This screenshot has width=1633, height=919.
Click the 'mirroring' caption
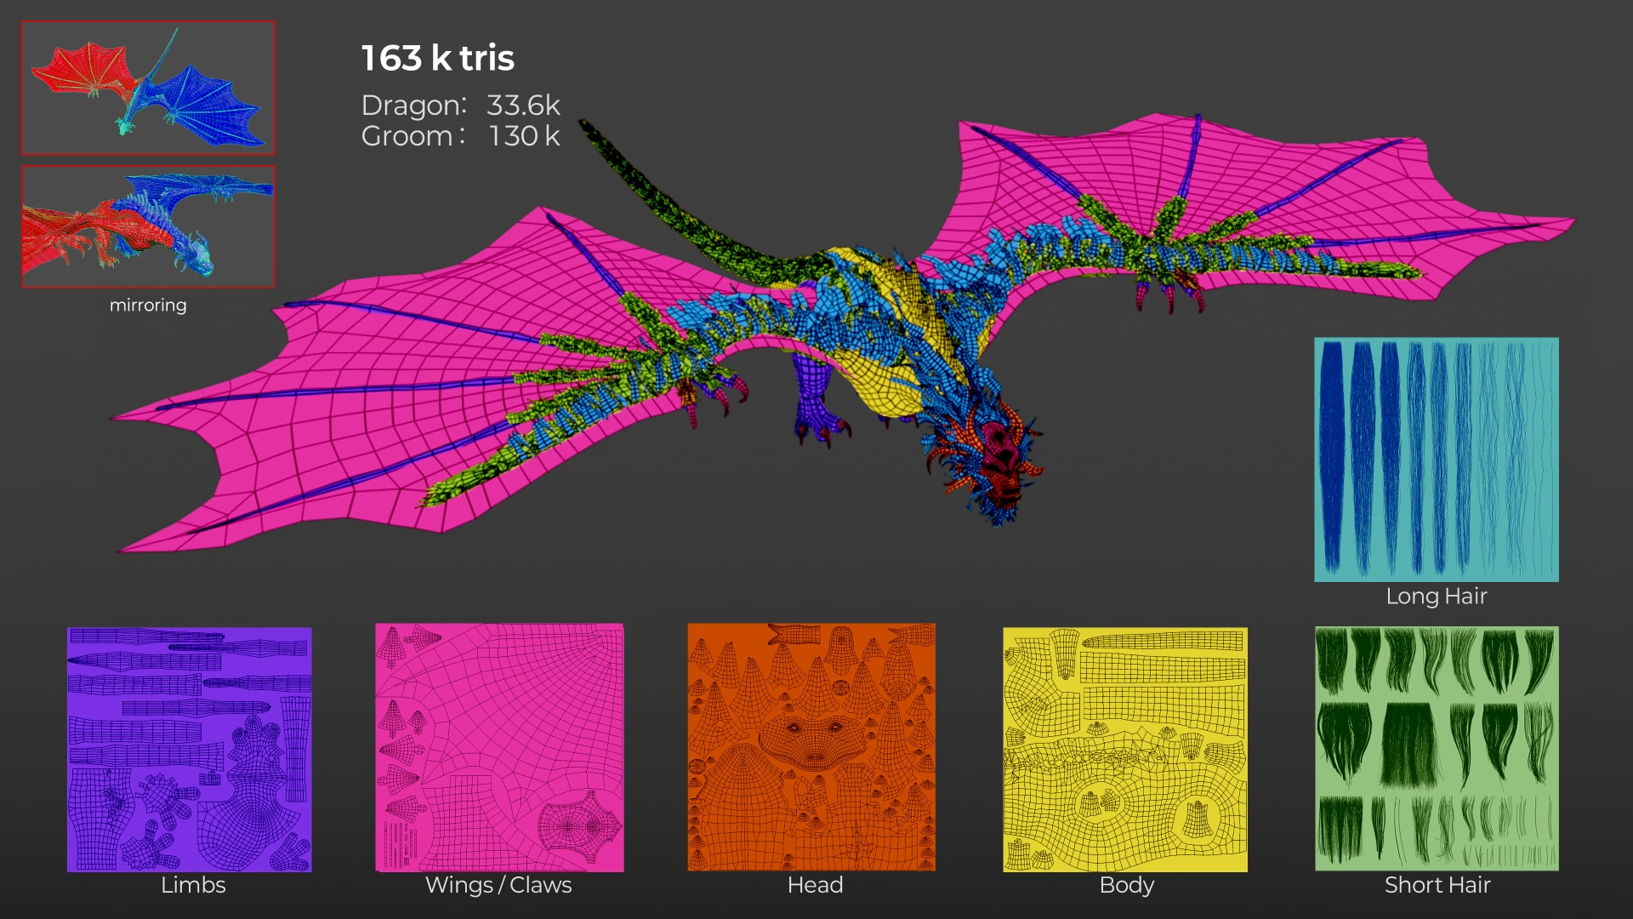point(148,305)
